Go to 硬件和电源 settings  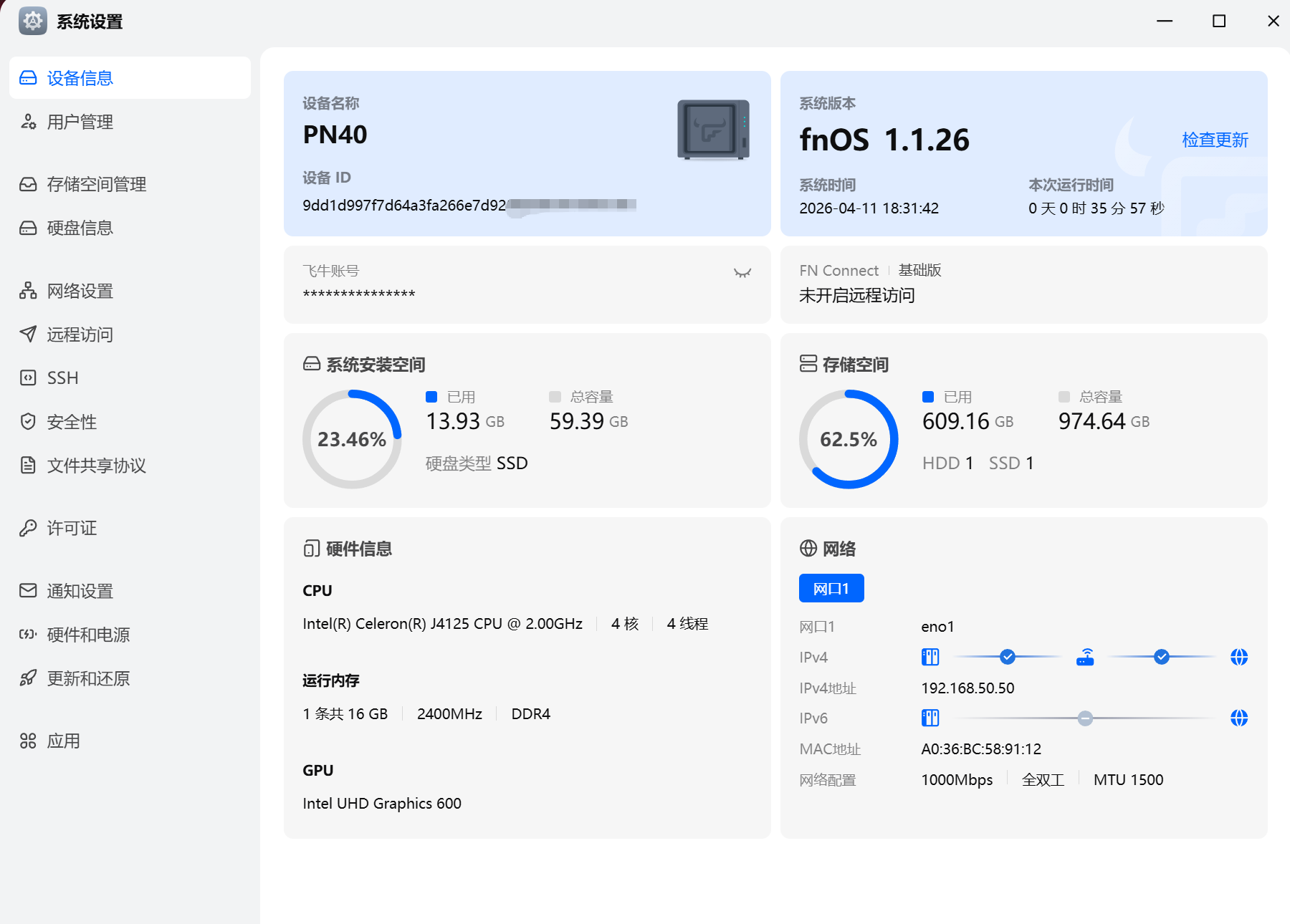point(88,635)
